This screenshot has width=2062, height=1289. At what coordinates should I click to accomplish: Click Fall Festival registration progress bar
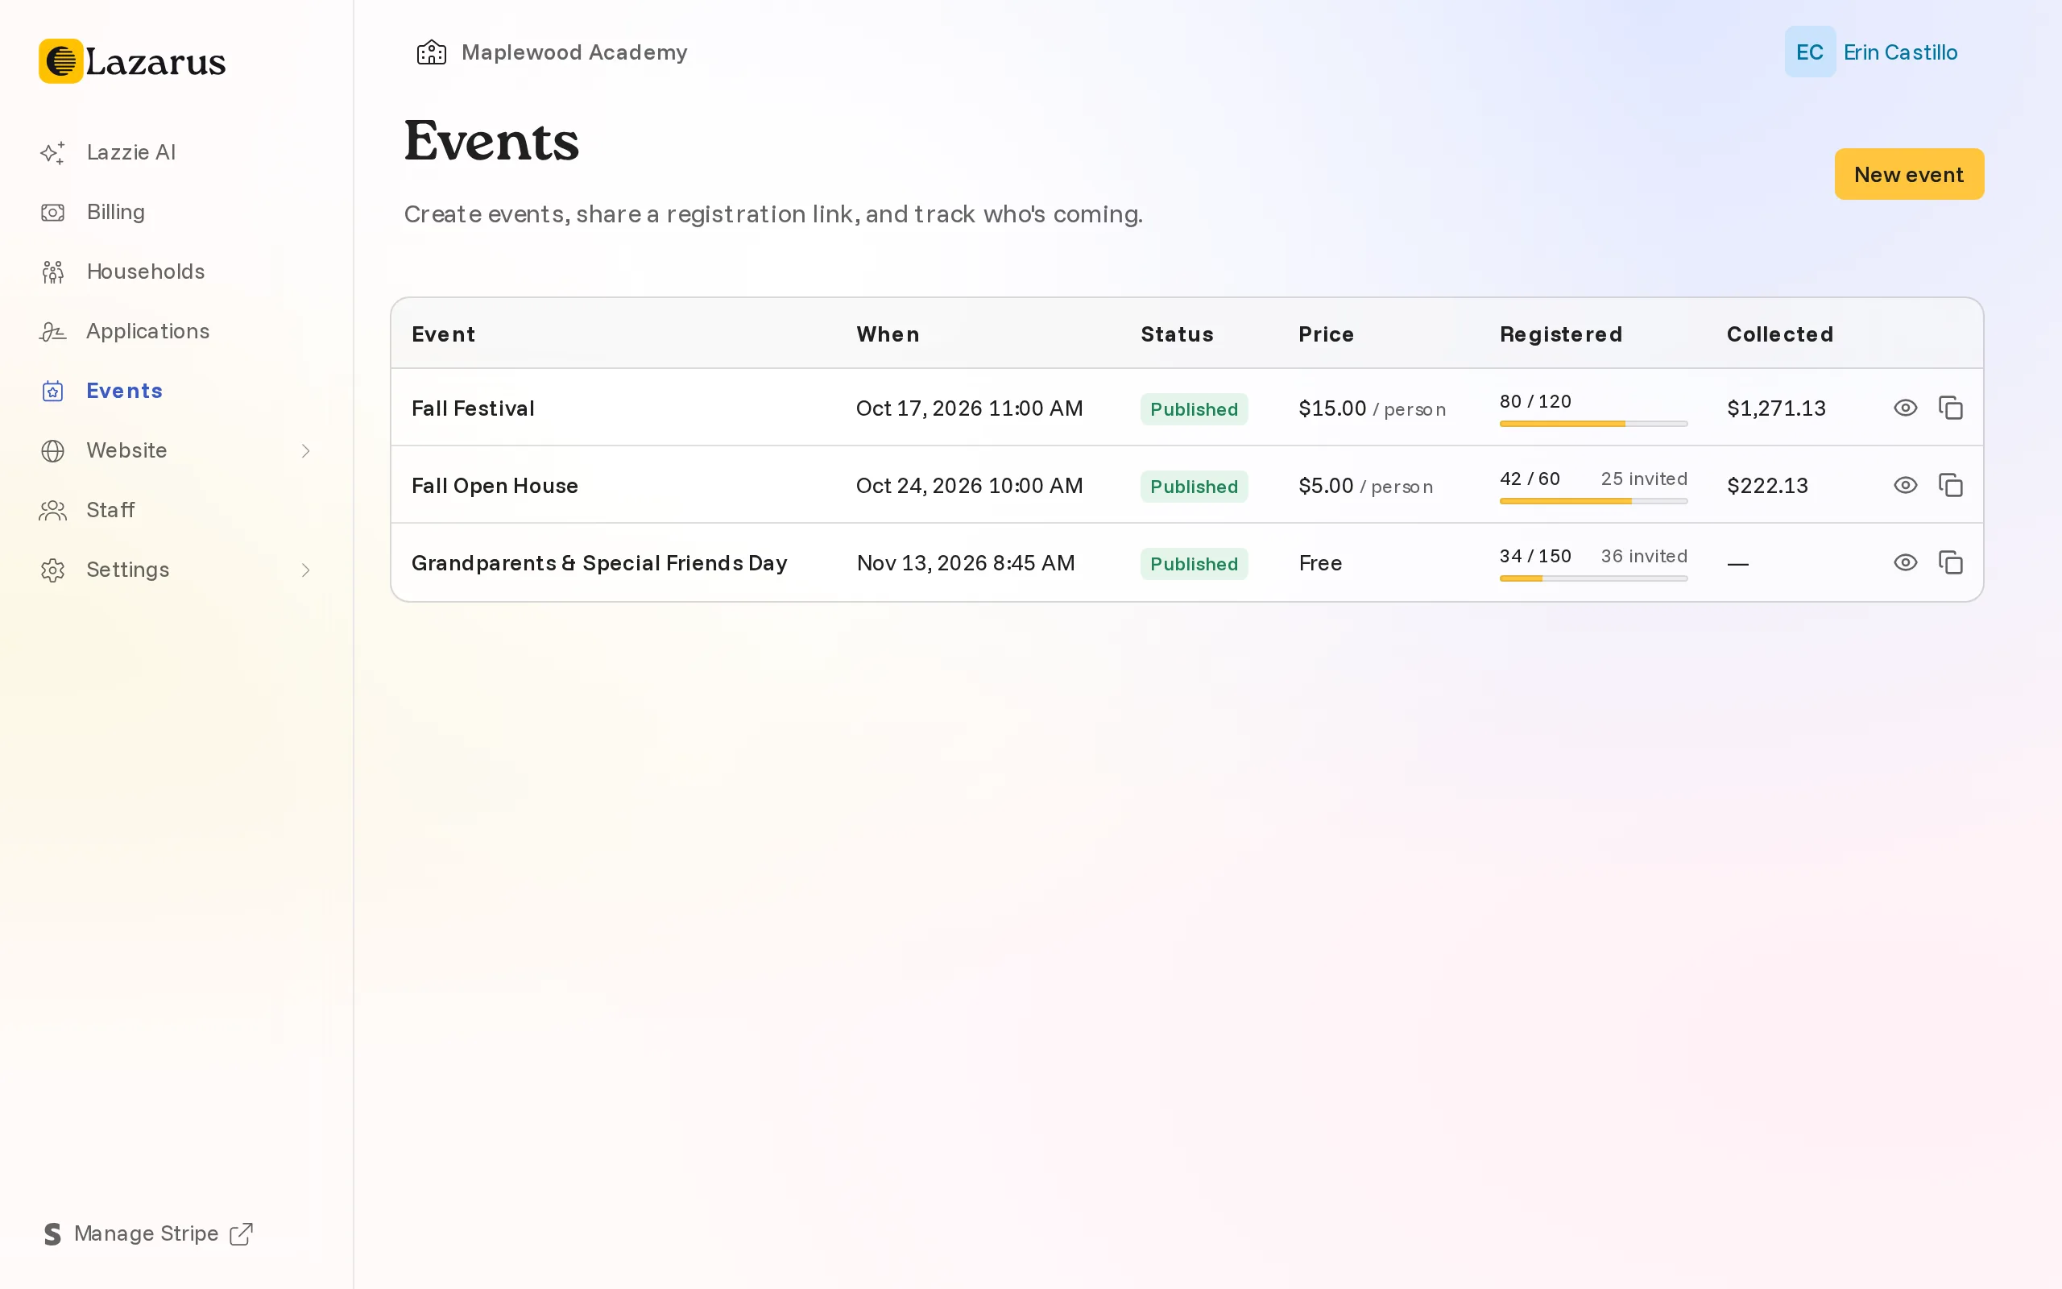(1593, 424)
